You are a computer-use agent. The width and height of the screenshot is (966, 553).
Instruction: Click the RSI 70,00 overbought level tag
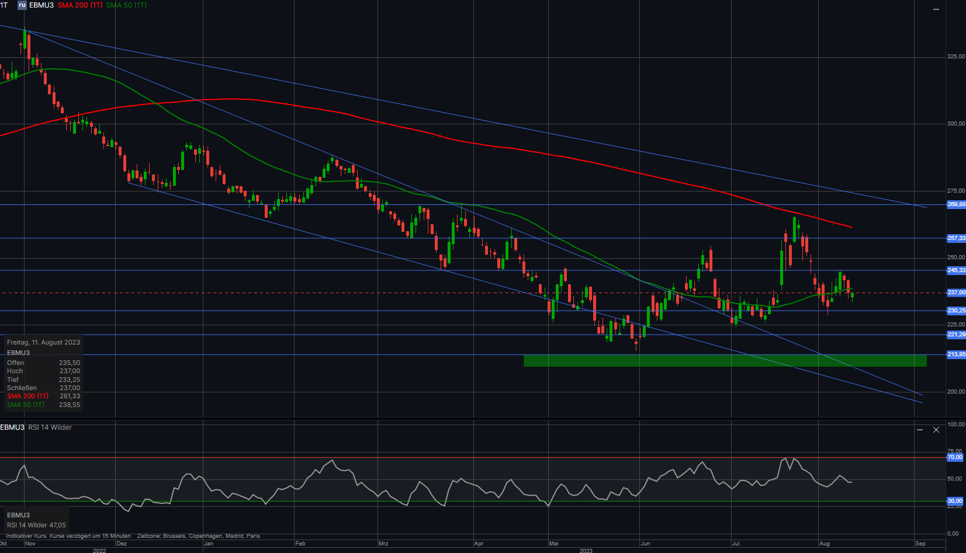(955, 457)
